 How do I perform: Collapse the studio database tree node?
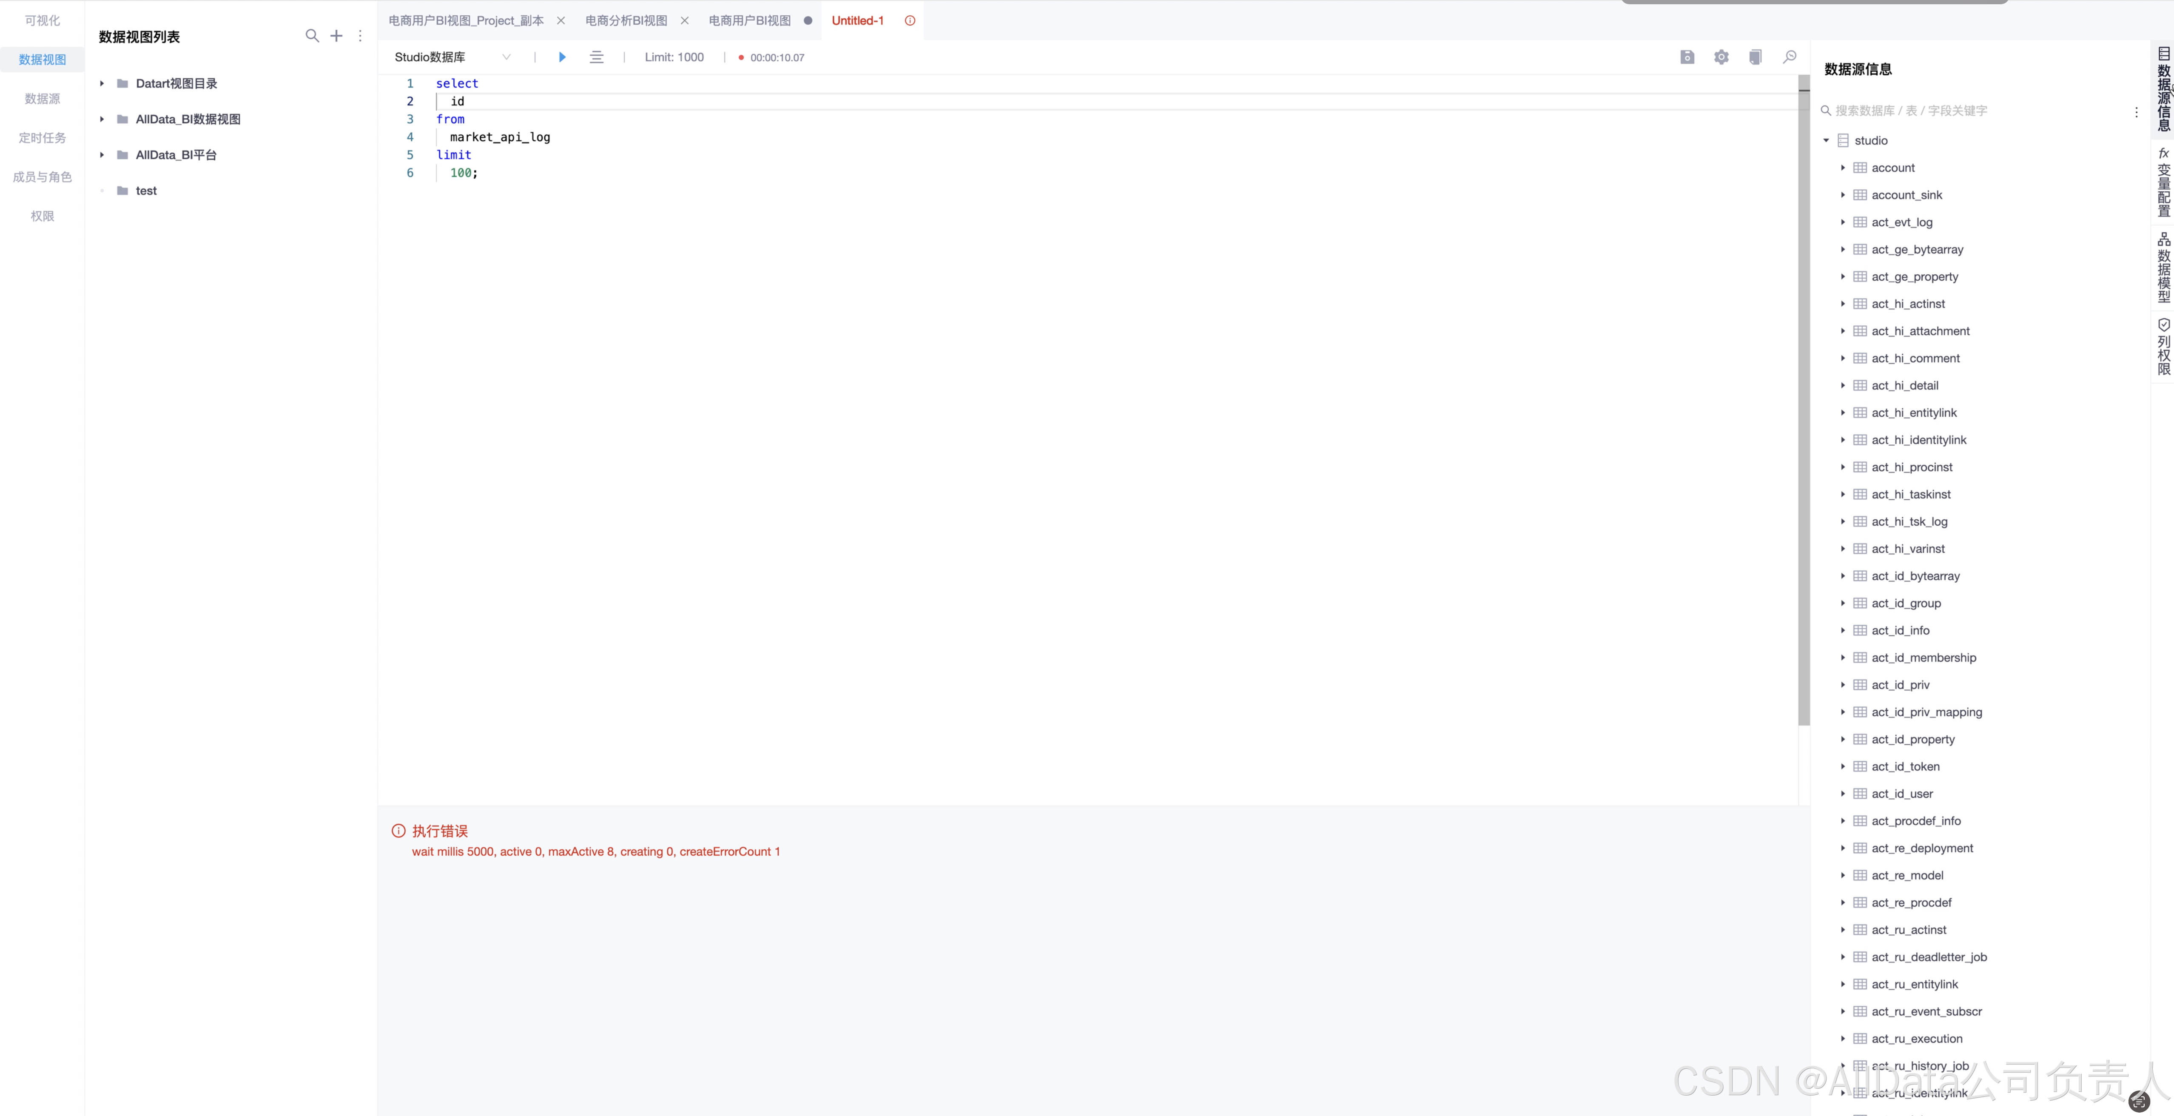(x=1826, y=141)
